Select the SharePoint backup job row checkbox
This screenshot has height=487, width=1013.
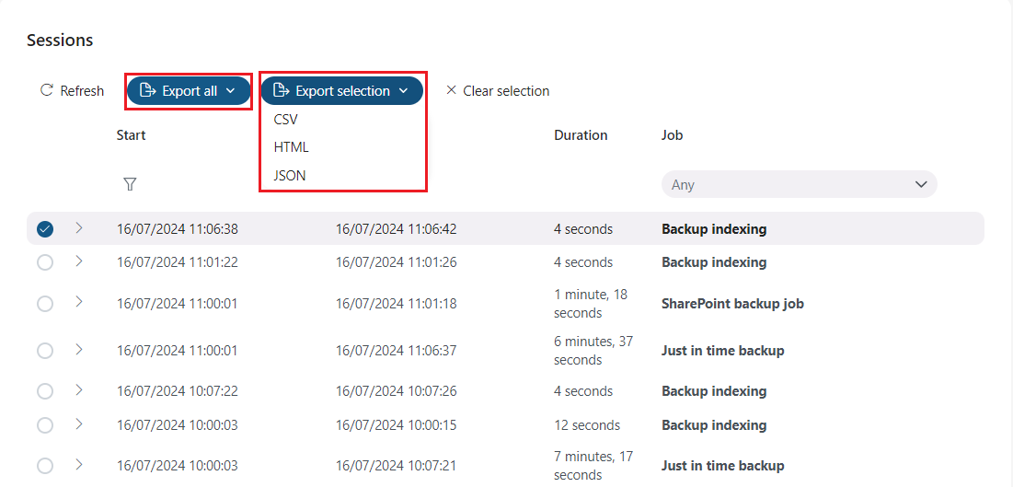45,304
